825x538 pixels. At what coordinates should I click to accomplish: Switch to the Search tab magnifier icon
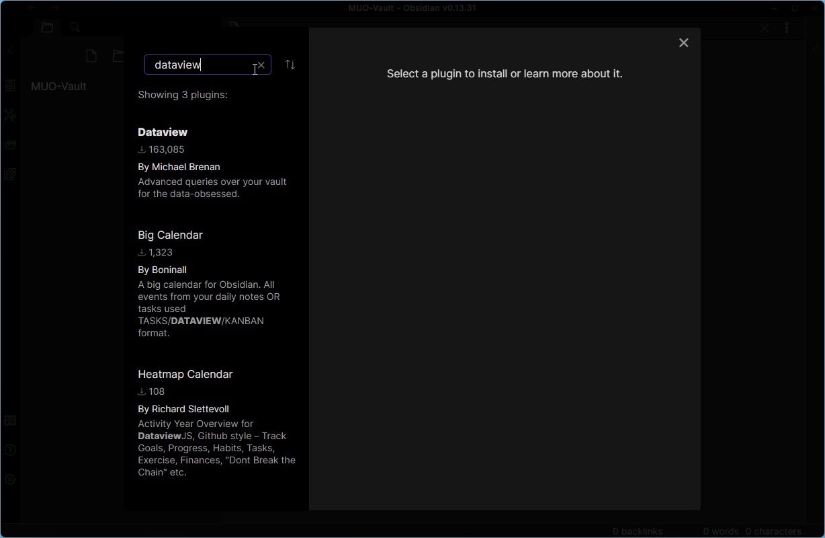[x=75, y=28]
